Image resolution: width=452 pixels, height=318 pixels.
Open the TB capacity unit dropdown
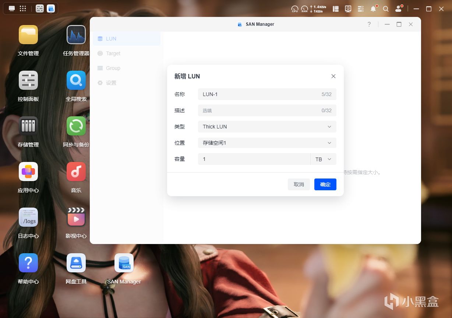(324, 159)
